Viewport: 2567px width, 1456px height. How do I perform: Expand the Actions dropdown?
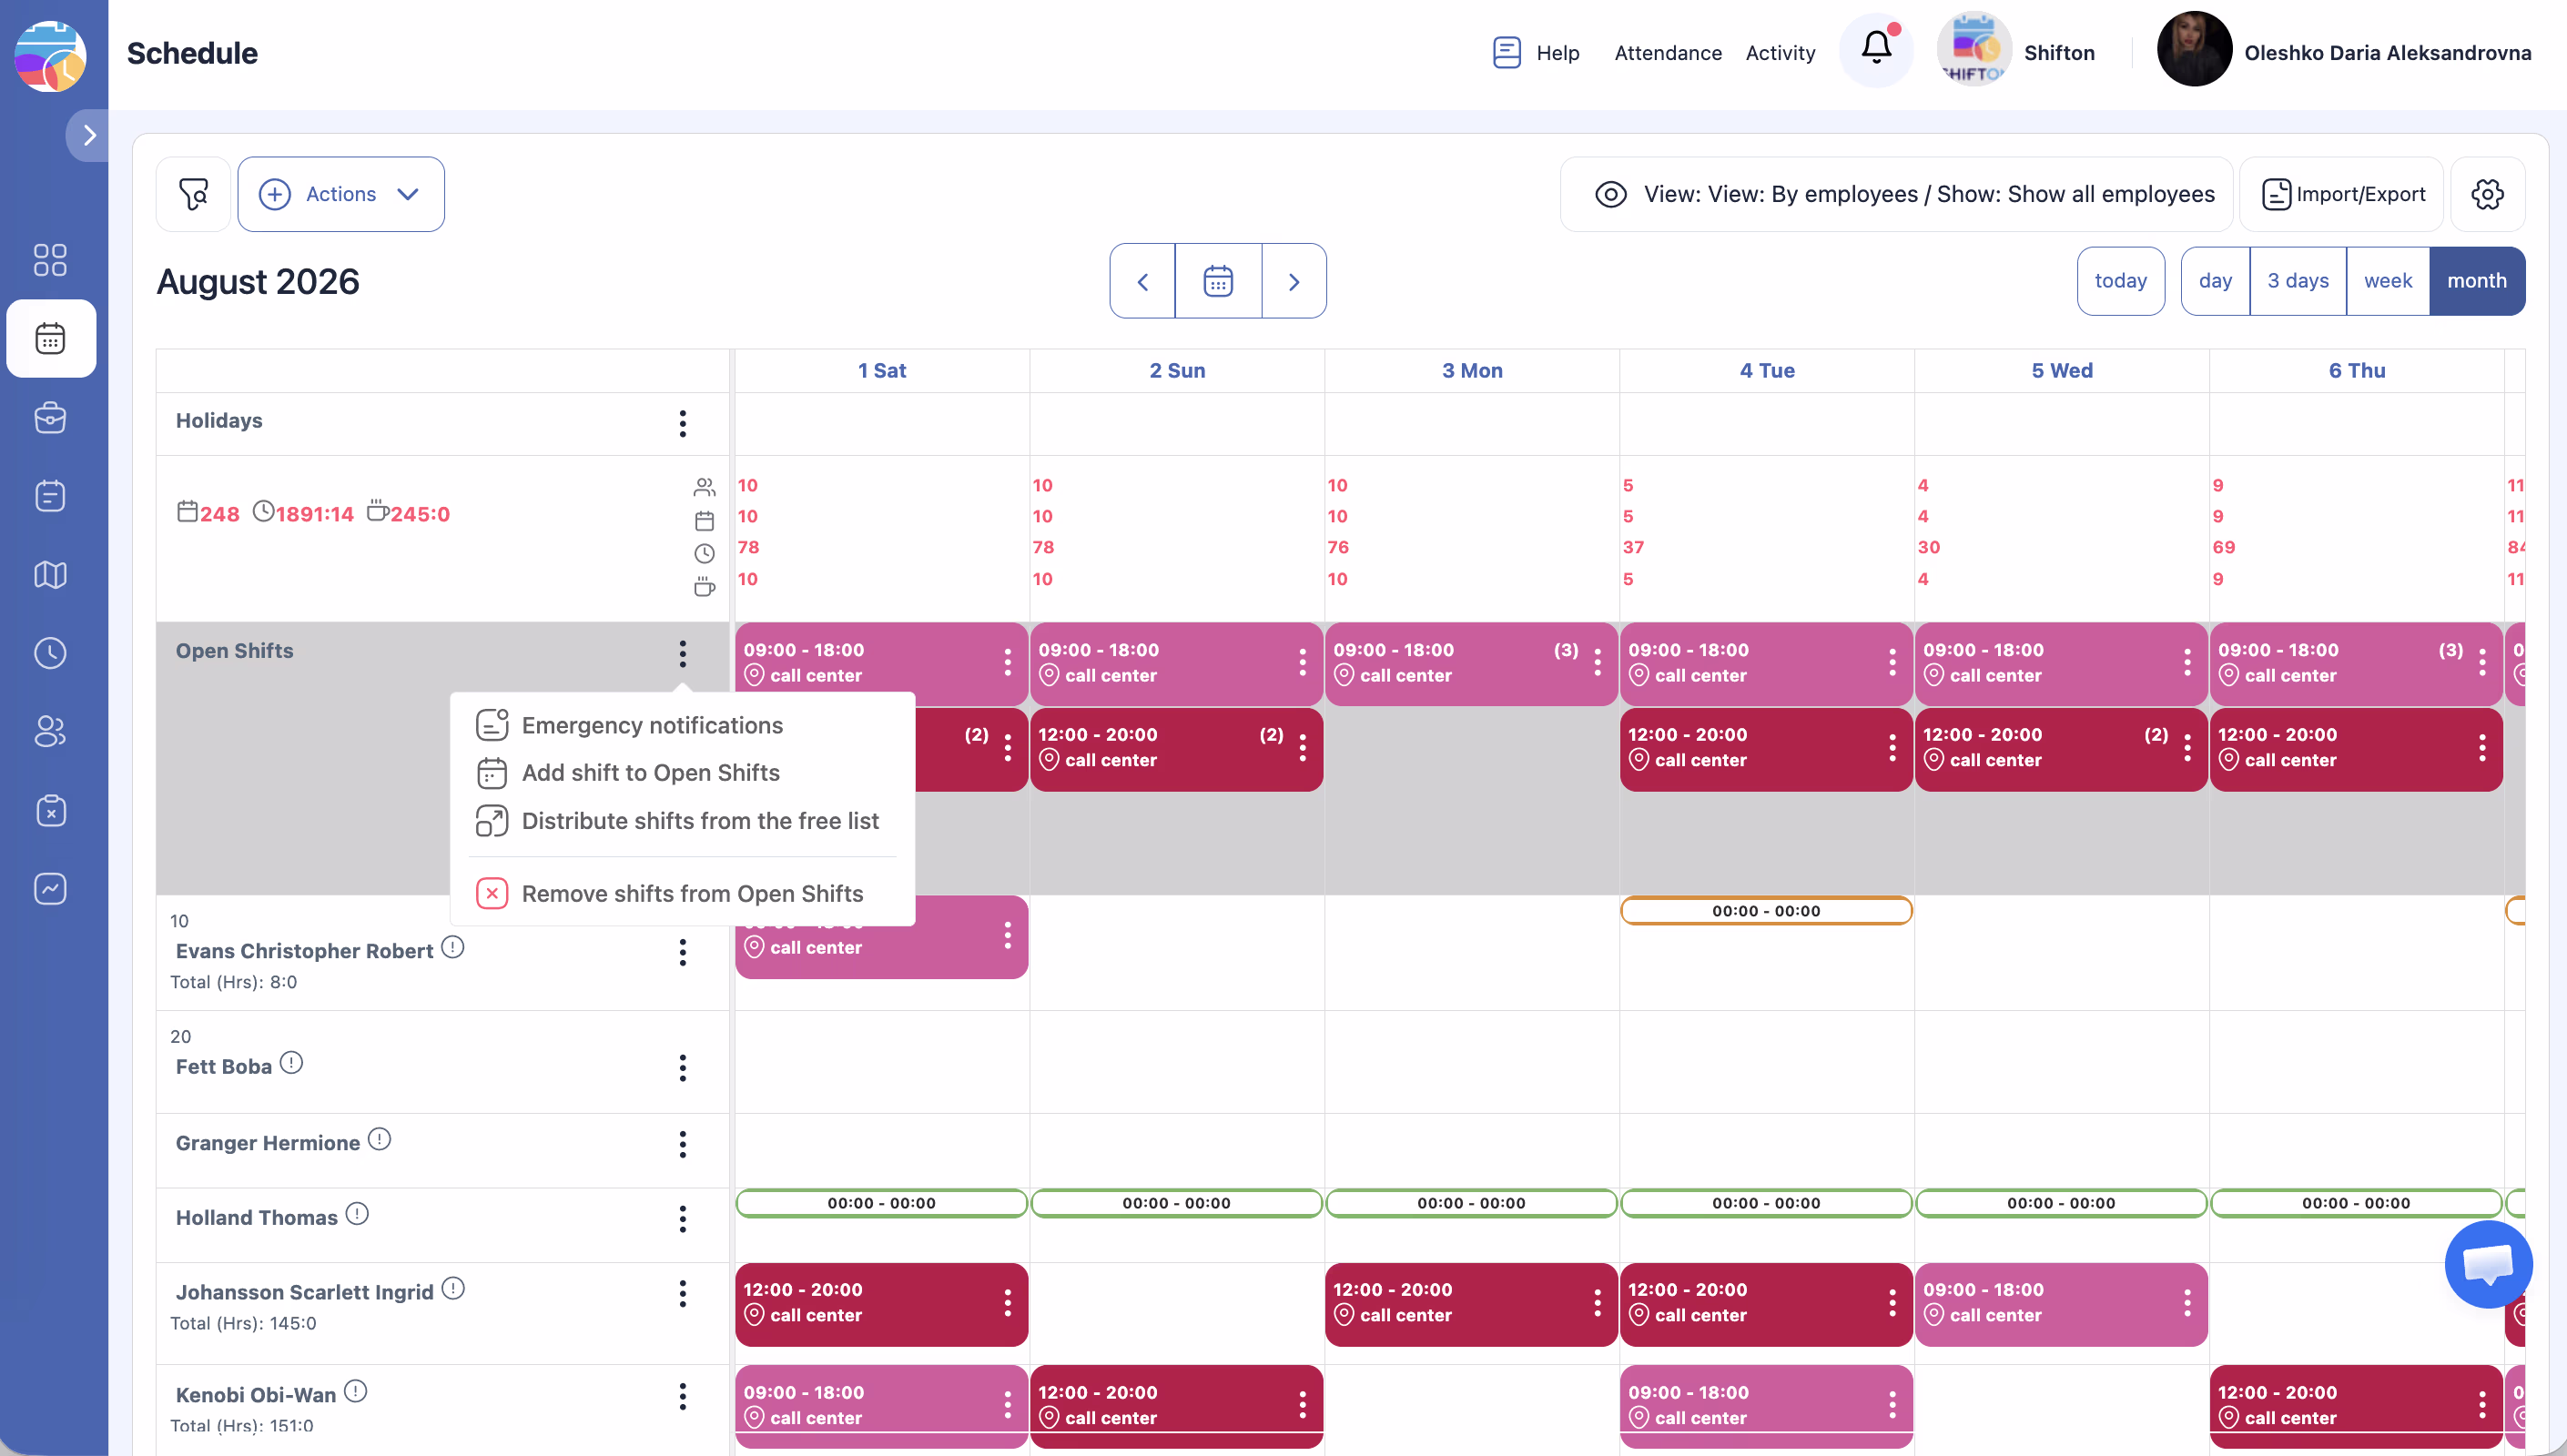click(341, 194)
